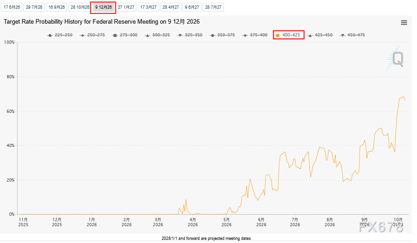Click the 8月 2026 x-axis label
Image resolution: width=417 pixels, height=243 pixels.
click(330, 222)
